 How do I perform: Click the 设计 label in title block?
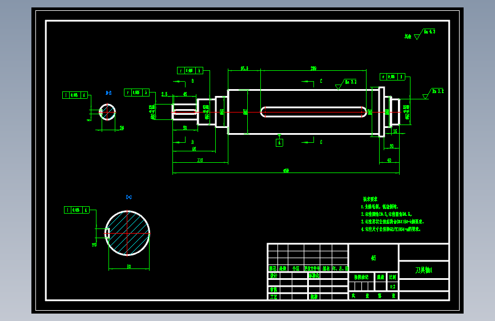click(x=273, y=275)
